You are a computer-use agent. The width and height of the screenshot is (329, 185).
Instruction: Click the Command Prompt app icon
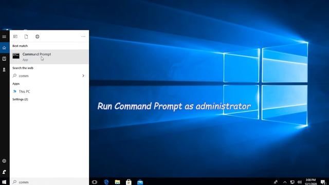pyautogui.click(x=16, y=56)
